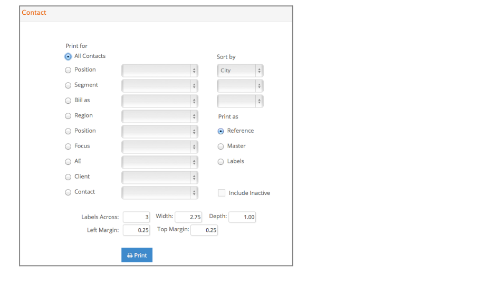498x285 pixels.
Task: Select the All Contacts radio button
Action: click(x=68, y=56)
